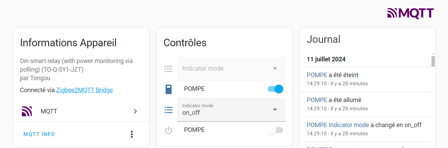Open the Zigbee2MQTT Bridge link
448x148 pixels.
coord(84,90)
